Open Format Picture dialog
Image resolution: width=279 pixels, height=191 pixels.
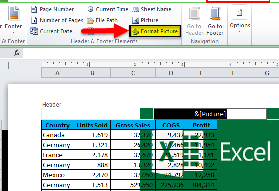point(155,31)
